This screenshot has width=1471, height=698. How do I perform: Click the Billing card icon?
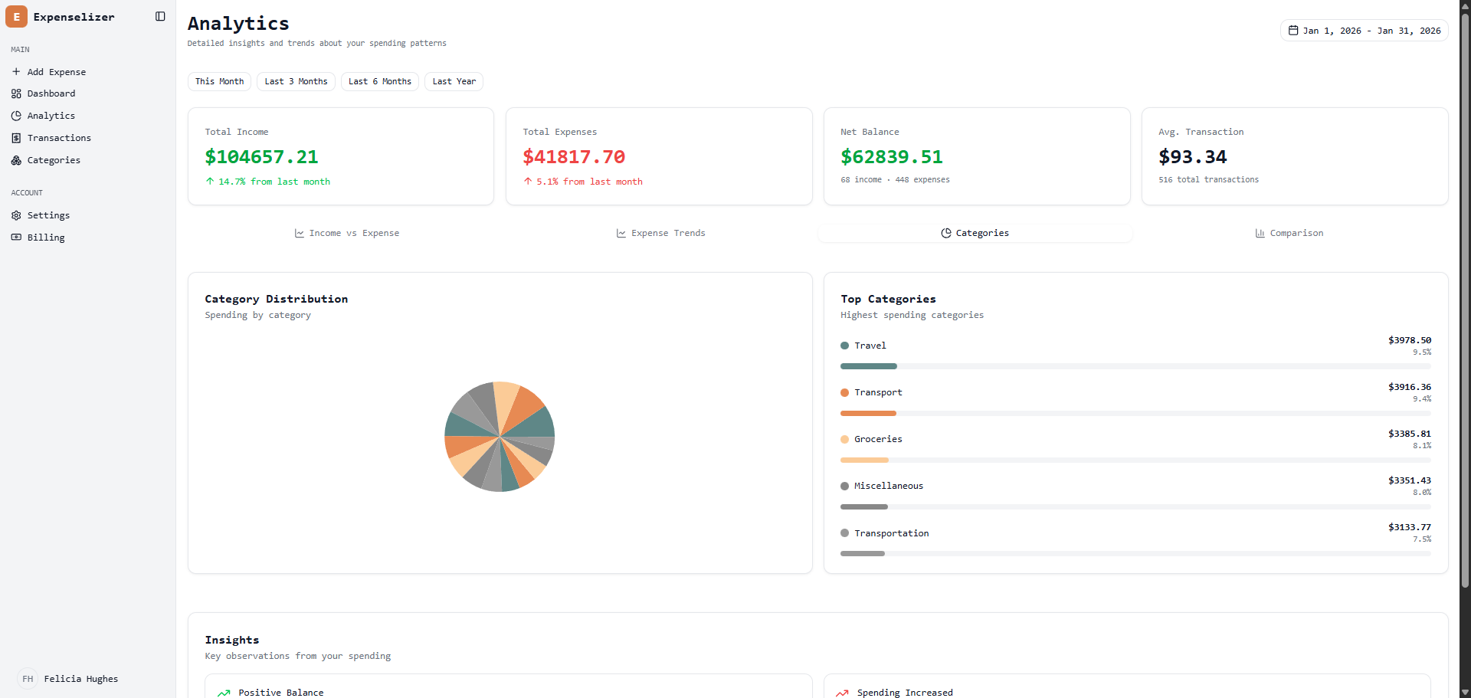click(x=17, y=238)
